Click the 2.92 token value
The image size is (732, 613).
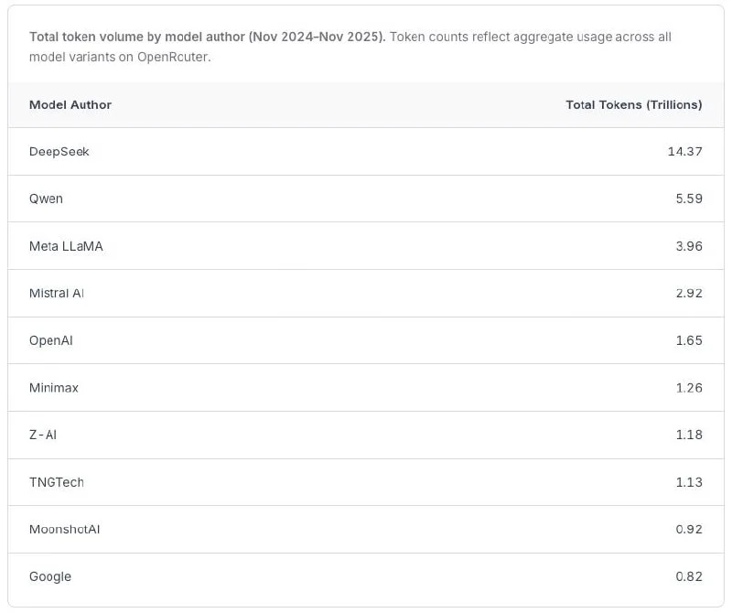[x=688, y=294]
